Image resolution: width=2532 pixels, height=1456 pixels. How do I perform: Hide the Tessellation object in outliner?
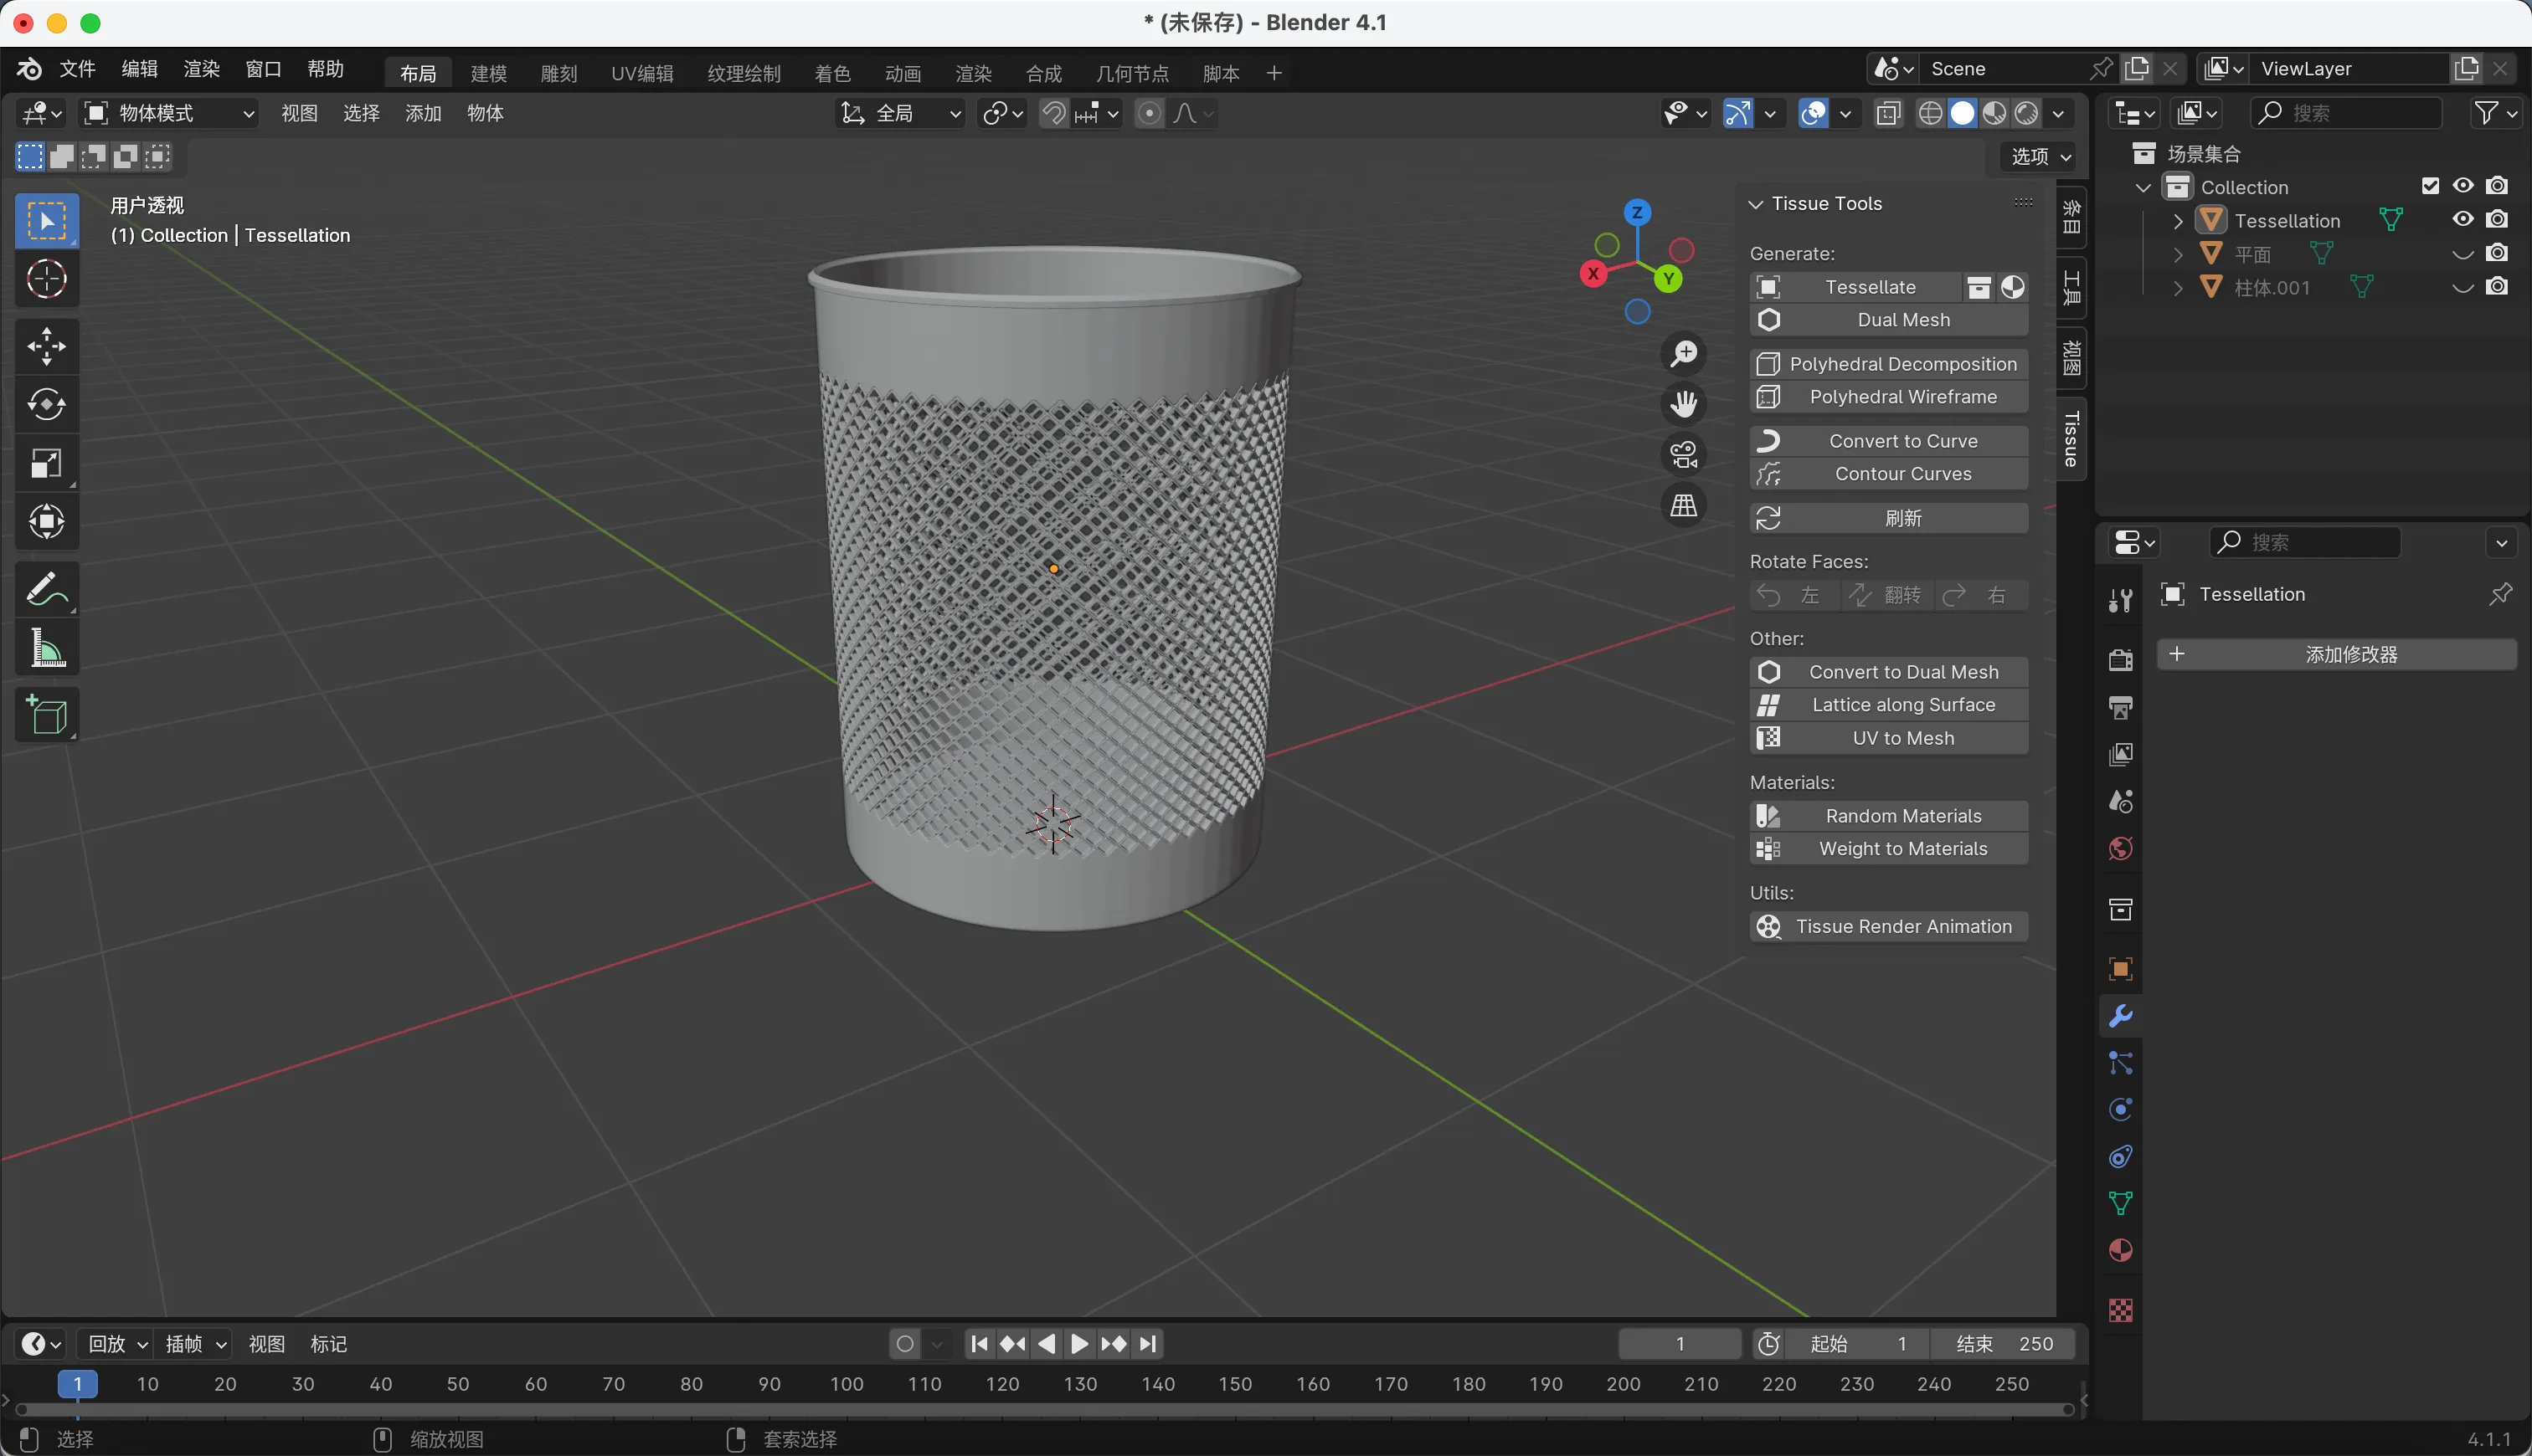tap(2462, 220)
